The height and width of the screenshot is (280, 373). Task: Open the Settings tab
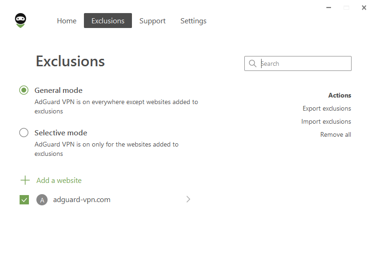193,21
